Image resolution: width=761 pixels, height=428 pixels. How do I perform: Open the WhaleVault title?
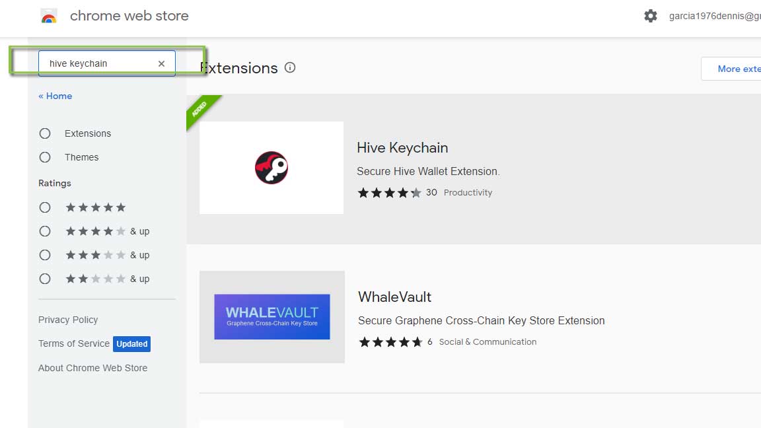(394, 297)
